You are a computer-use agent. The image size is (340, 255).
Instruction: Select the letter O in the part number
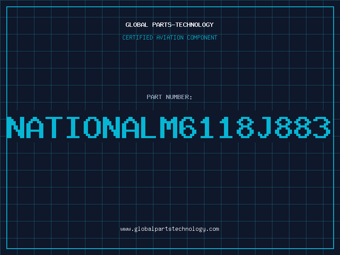92,127
